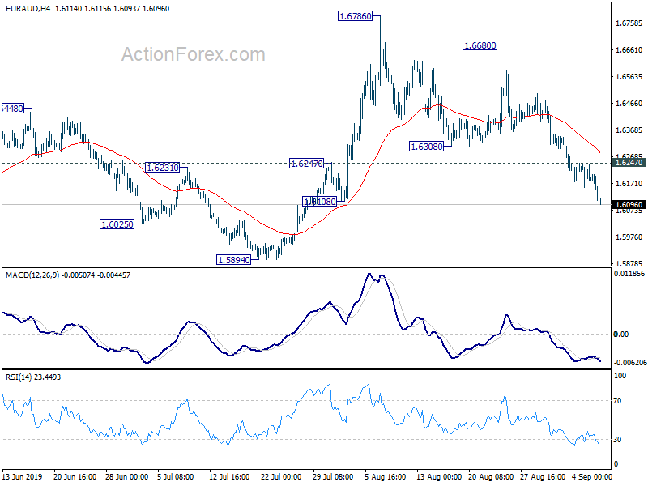Click the 1.66610 price axis value
This screenshot has width=648, height=486.
coord(629,50)
